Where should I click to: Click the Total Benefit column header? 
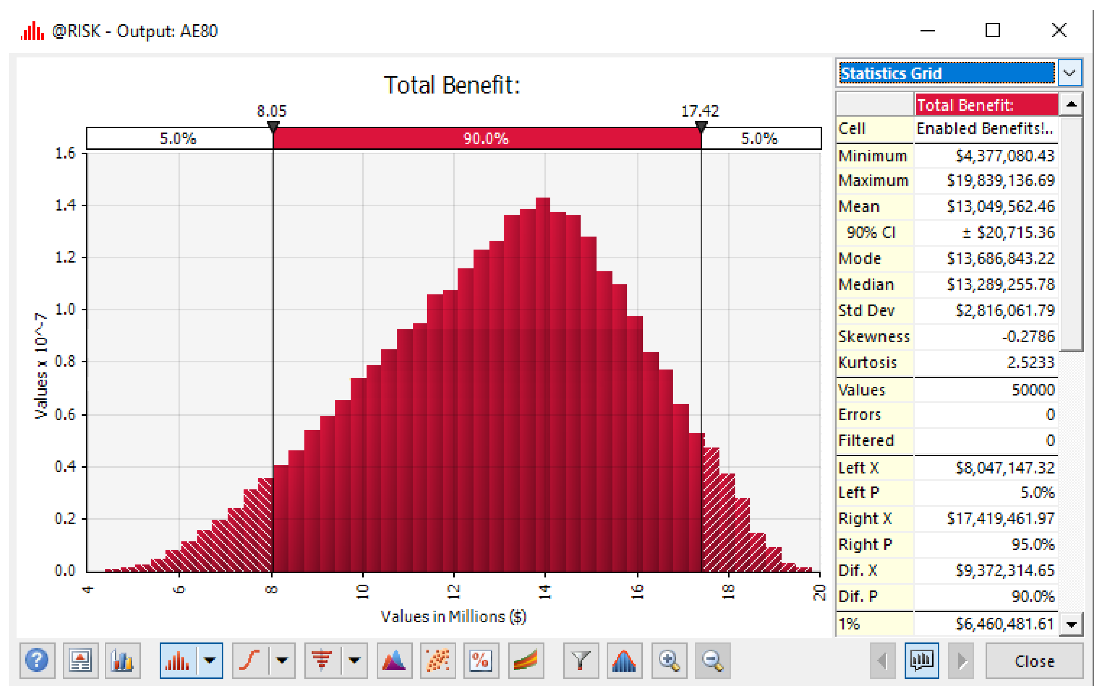[986, 105]
